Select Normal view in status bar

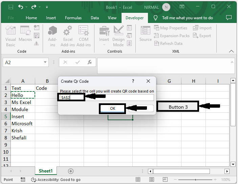coord(138,180)
